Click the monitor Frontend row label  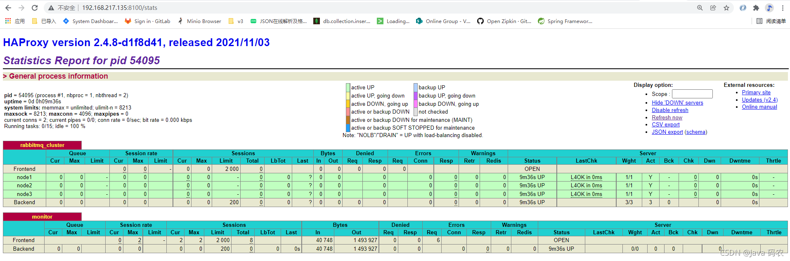24,240
